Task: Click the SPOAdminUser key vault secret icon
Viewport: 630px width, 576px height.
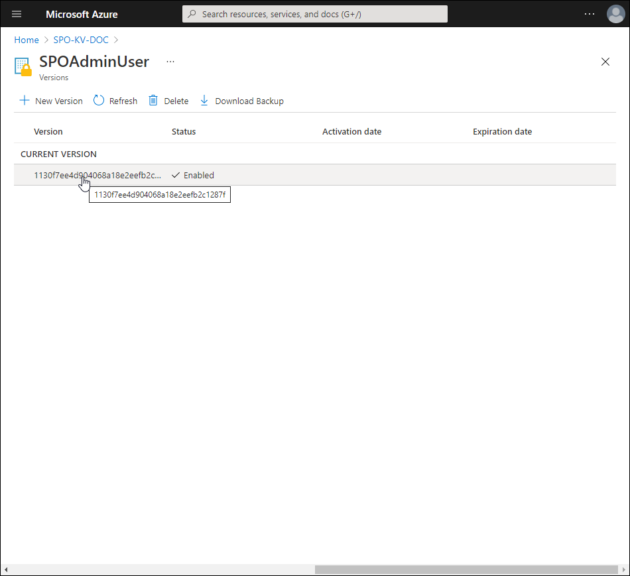Action: click(23, 67)
